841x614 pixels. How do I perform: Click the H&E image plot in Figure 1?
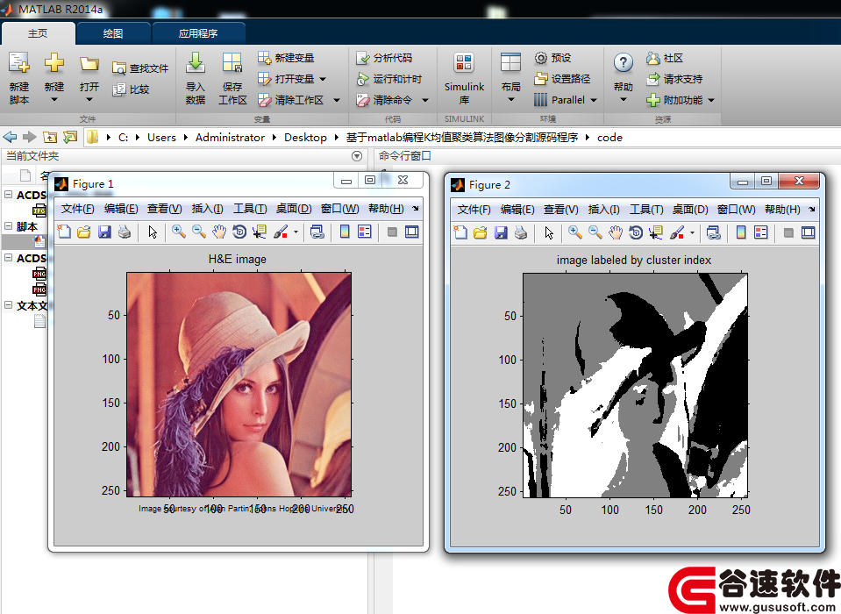pyautogui.click(x=239, y=384)
